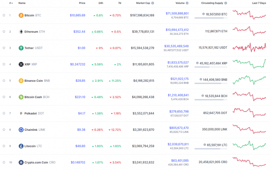270x170 pixels.
Task: Sort by the 7d change header
Action: (120, 3)
